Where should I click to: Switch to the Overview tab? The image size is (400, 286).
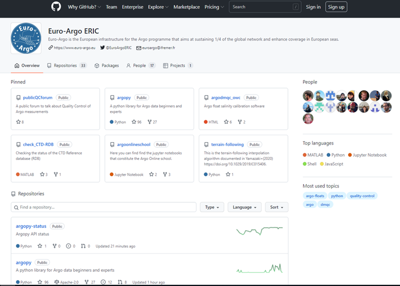coord(27,66)
